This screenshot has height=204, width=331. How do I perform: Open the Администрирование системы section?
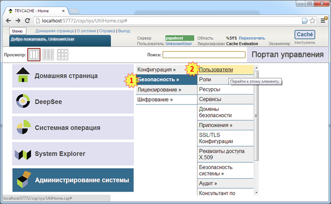tap(73, 180)
